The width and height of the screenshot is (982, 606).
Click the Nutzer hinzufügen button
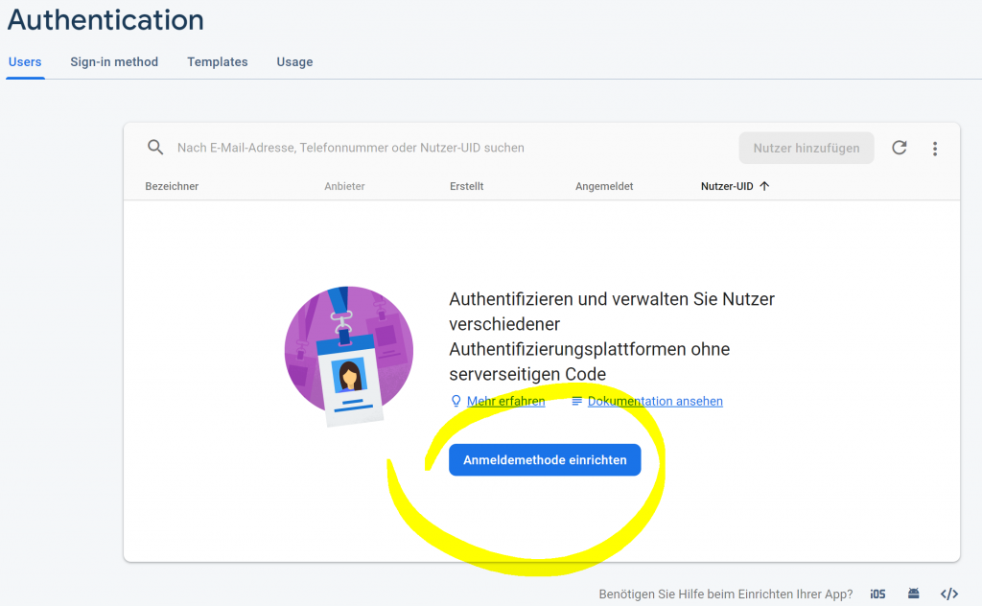[806, 148]
